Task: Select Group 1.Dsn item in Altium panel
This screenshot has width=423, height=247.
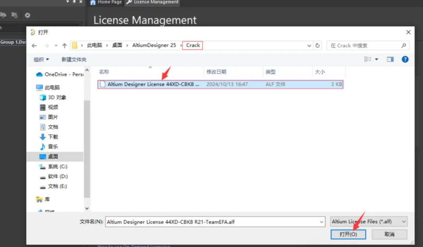Action: coord(13,42)
